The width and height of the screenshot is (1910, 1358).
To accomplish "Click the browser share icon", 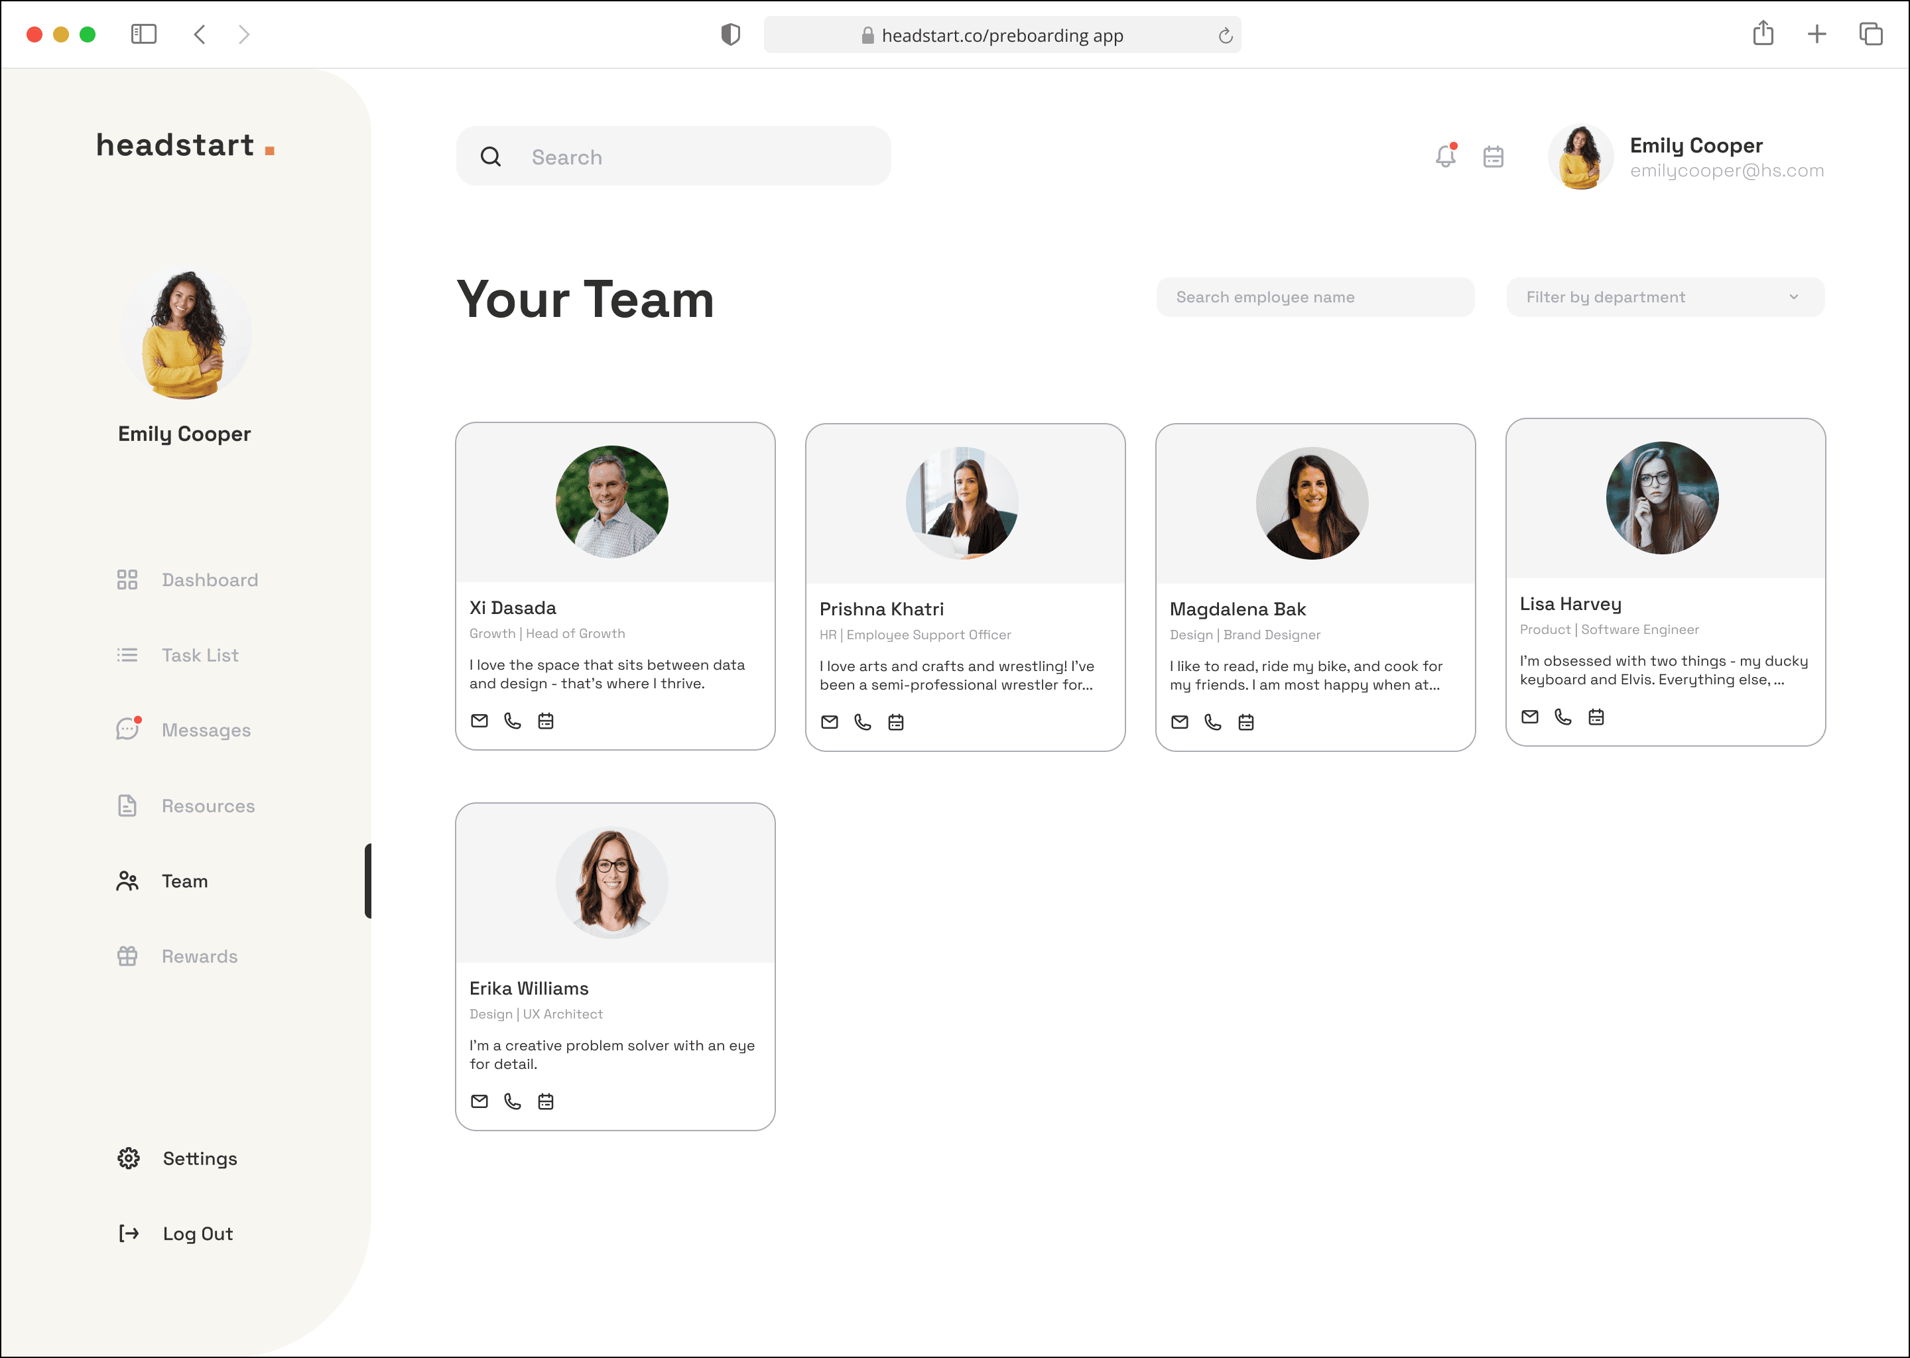I will coord(1763,34).
